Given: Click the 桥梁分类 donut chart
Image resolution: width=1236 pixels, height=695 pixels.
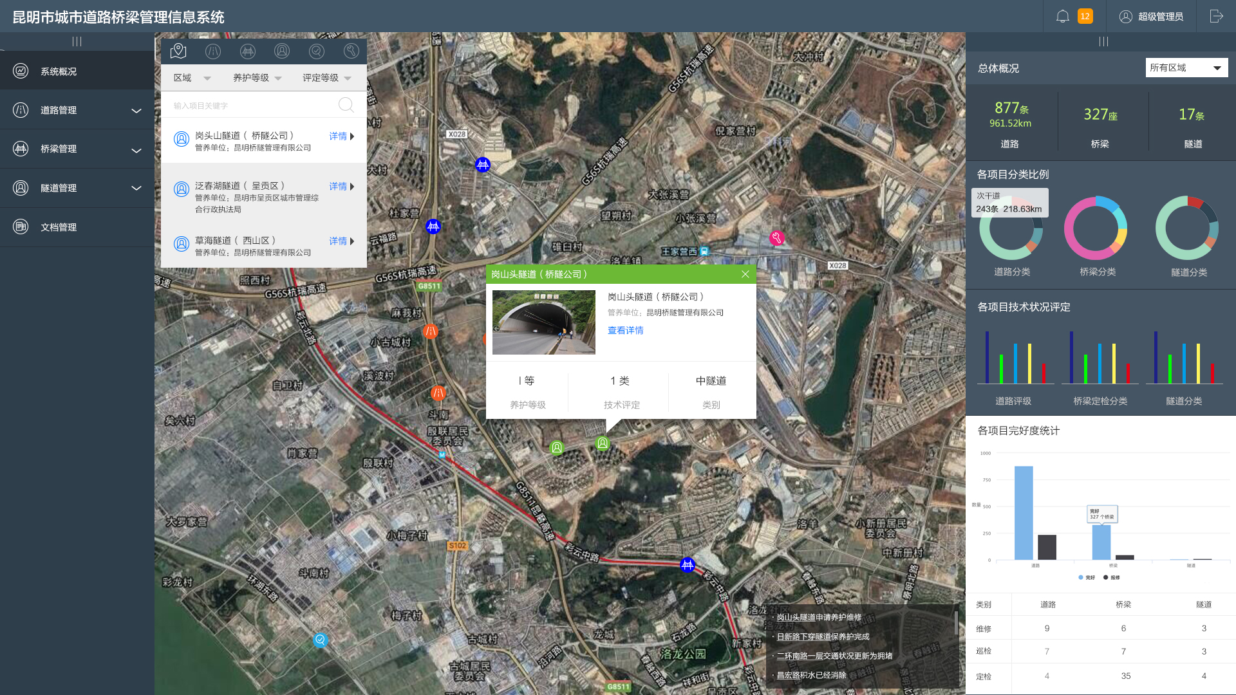Looking at the screenshot, I should coord(1096,228).
